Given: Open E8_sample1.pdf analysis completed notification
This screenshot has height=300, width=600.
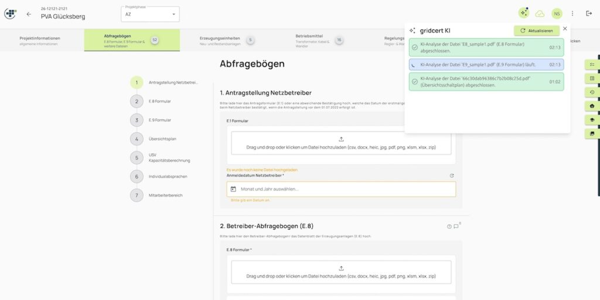Looking at the screenshot, I should tap(486, 47).
